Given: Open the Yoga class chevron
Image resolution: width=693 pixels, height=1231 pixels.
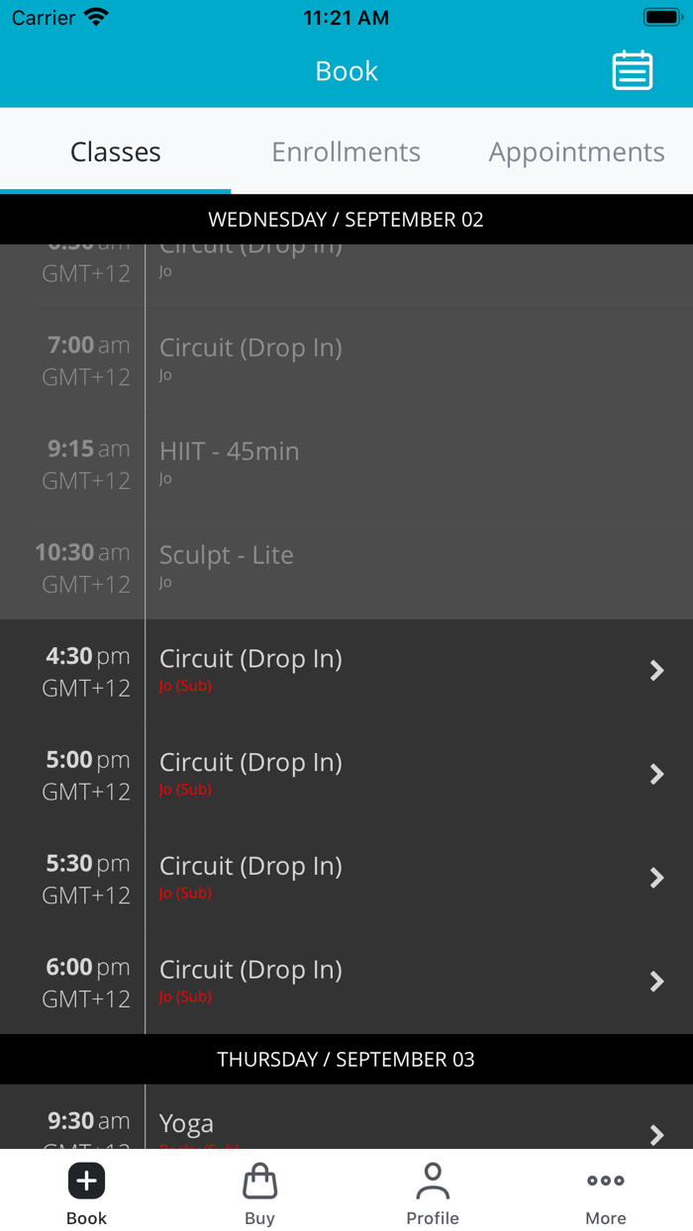Looking at the screenshot, I should (x=656, y=1134).
